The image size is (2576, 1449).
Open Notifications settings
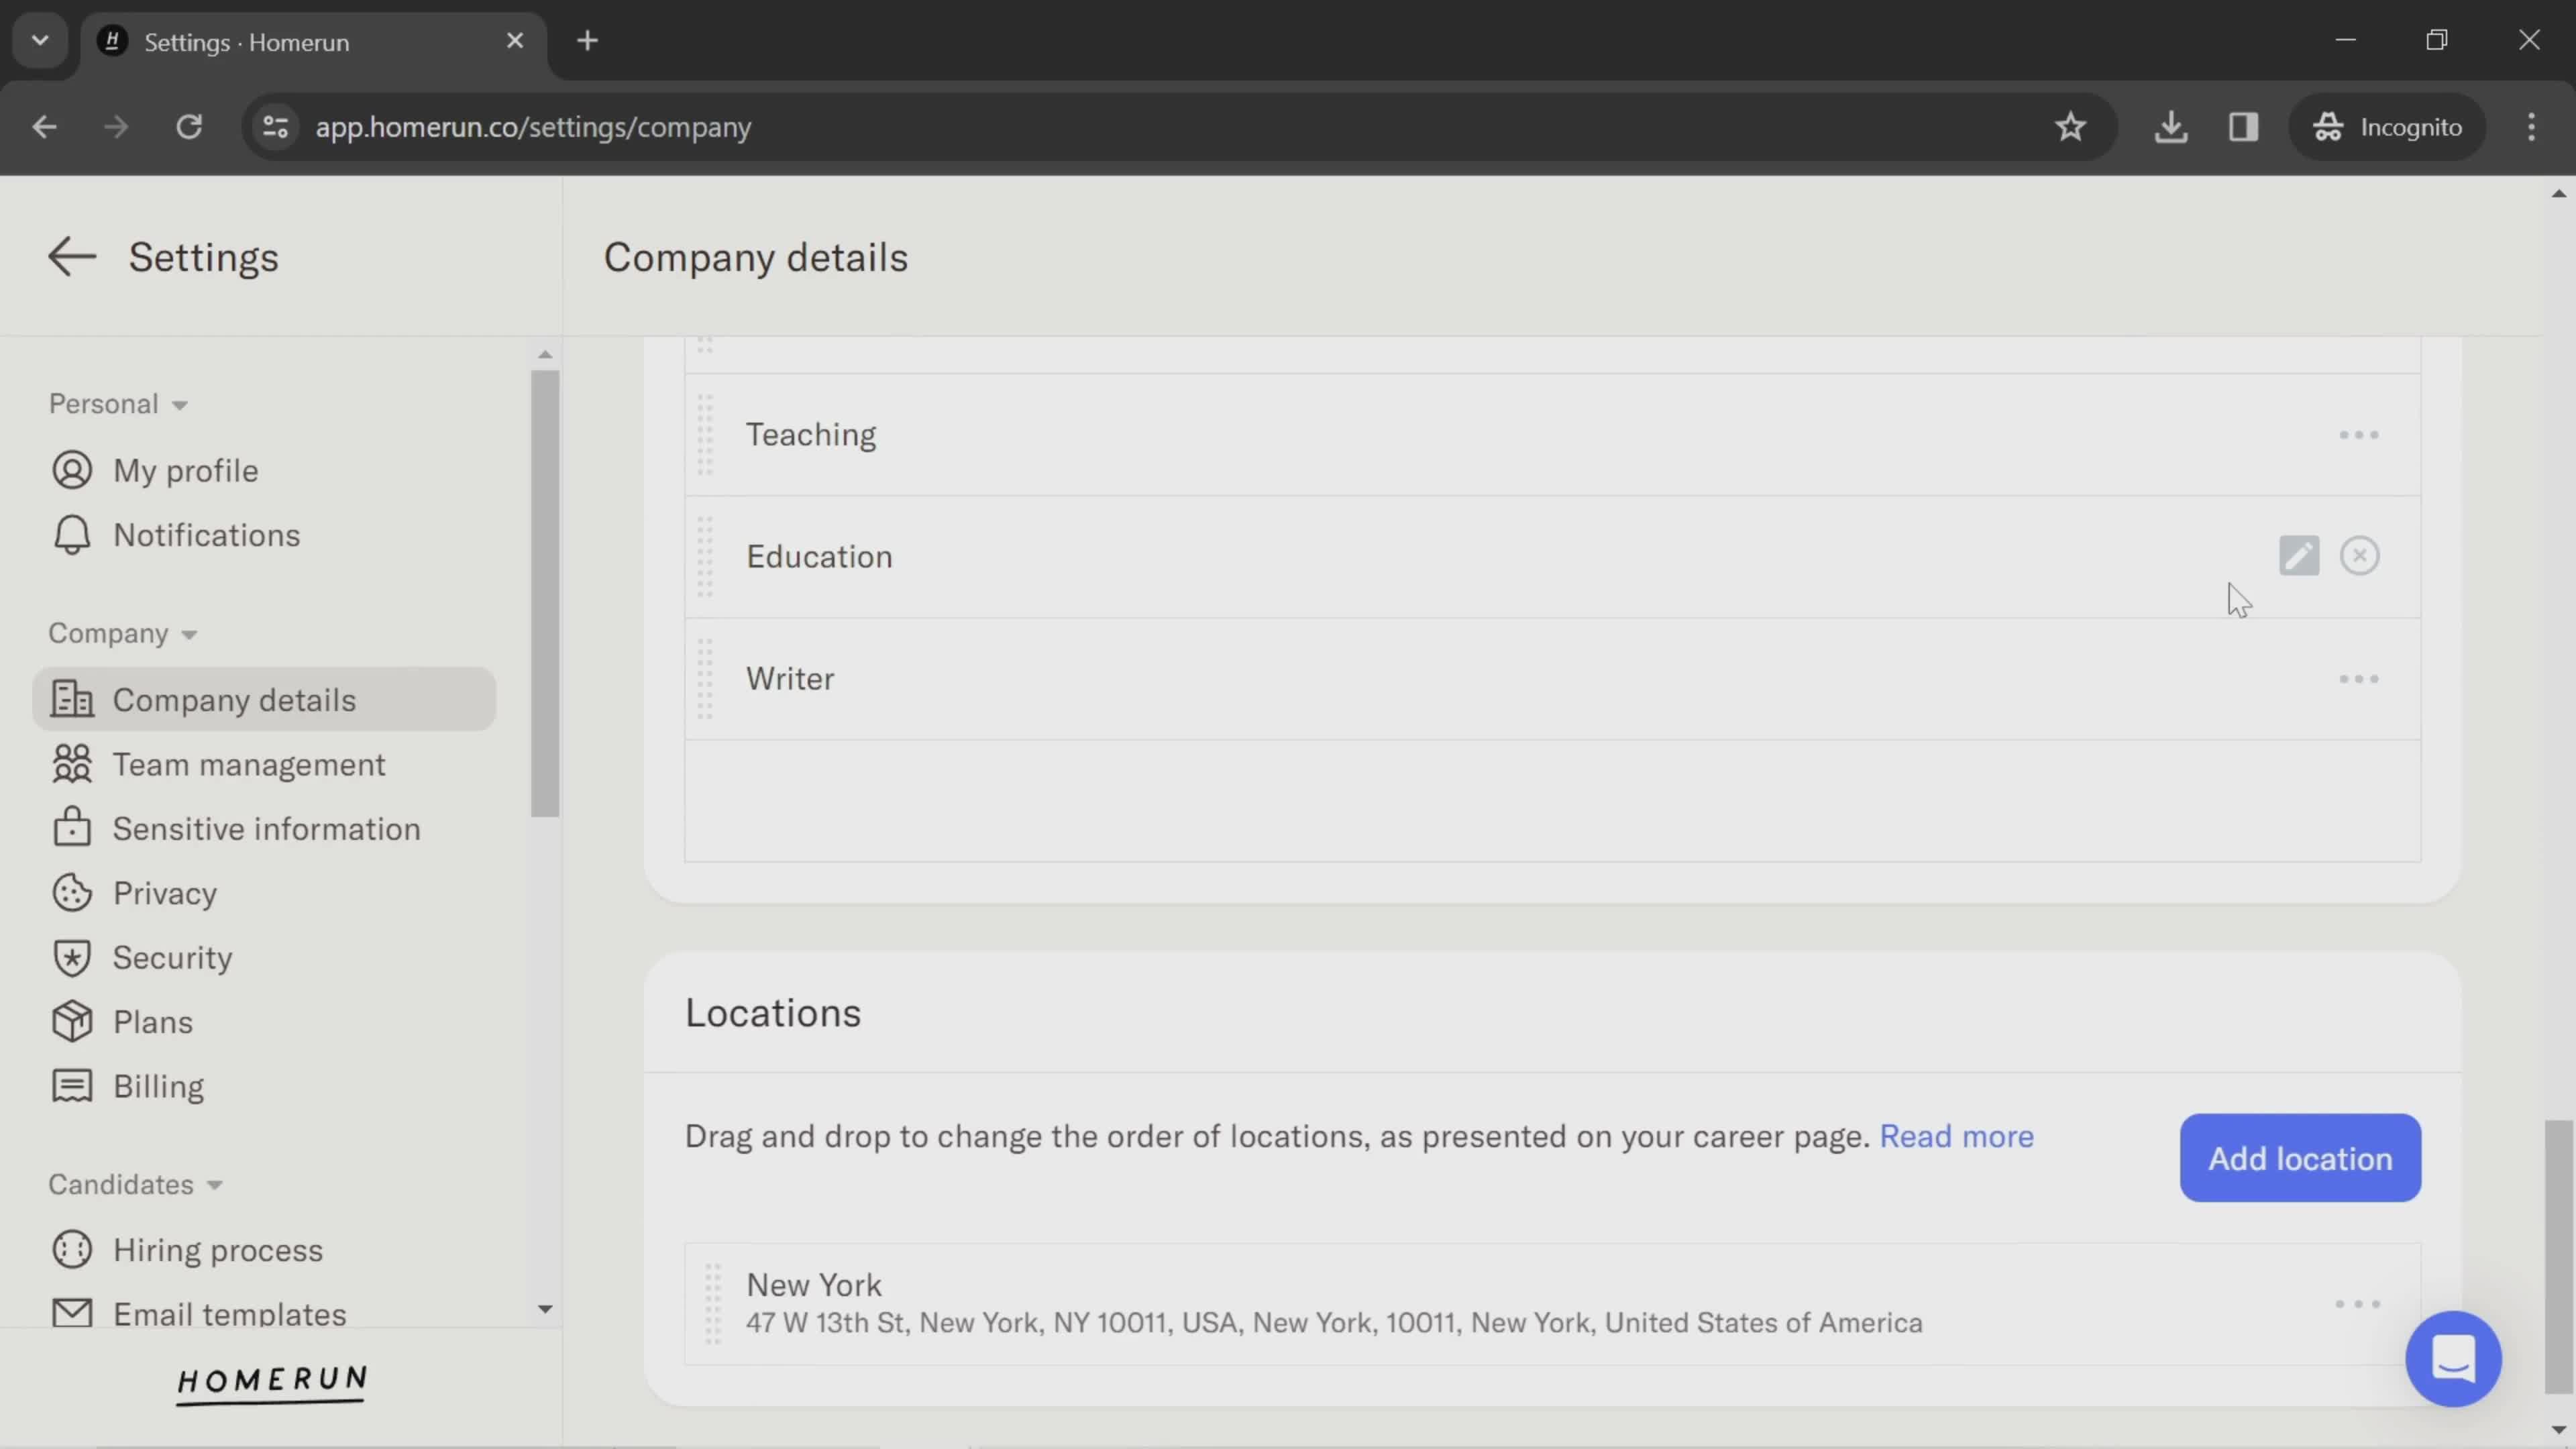206,535
